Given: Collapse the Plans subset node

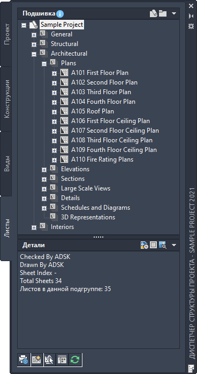Looking at the screenshot, I should click(44, 64).
